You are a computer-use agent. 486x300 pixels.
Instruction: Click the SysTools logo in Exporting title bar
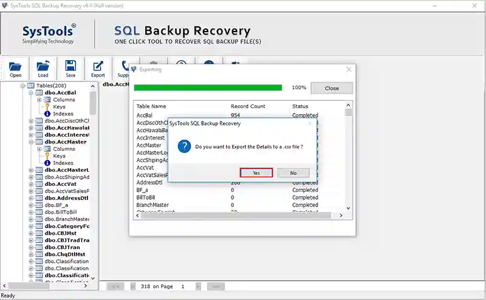(134, 69)
